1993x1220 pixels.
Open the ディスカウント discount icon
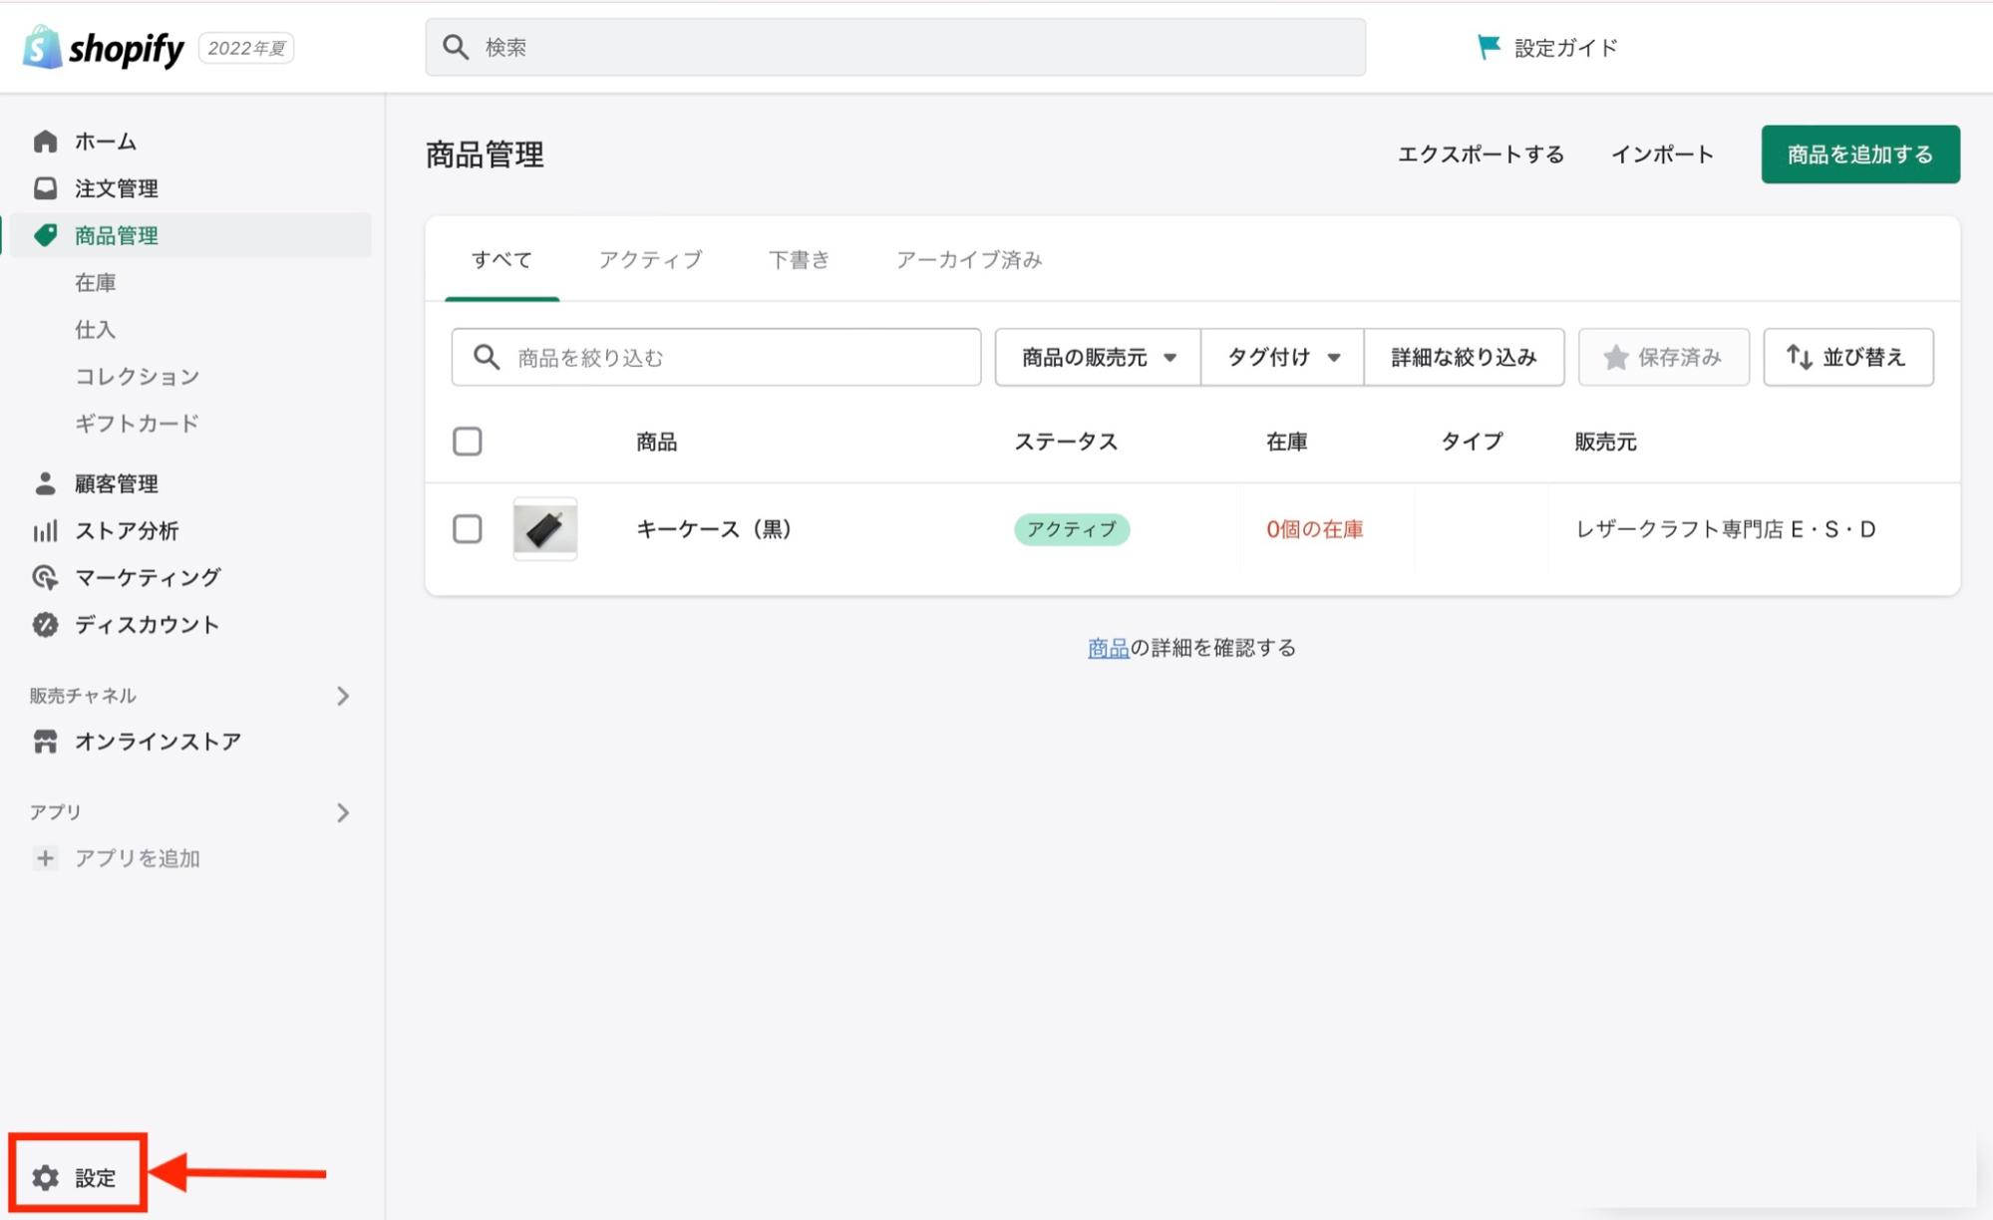point(44,624)
